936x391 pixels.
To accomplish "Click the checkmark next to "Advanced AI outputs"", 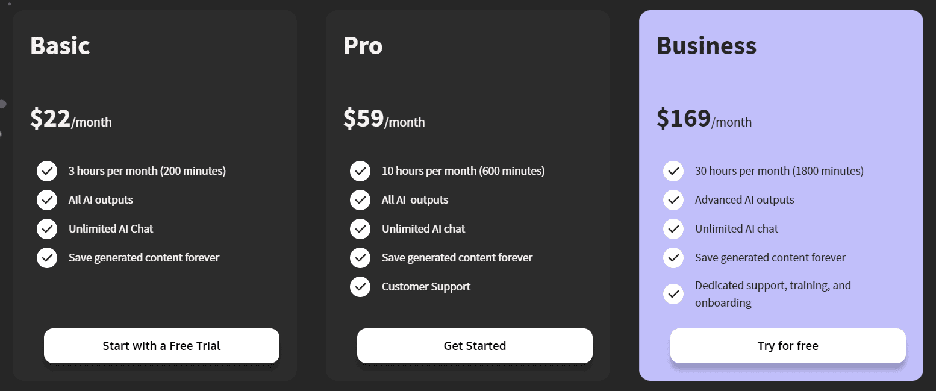I will [x=673, y=200].
